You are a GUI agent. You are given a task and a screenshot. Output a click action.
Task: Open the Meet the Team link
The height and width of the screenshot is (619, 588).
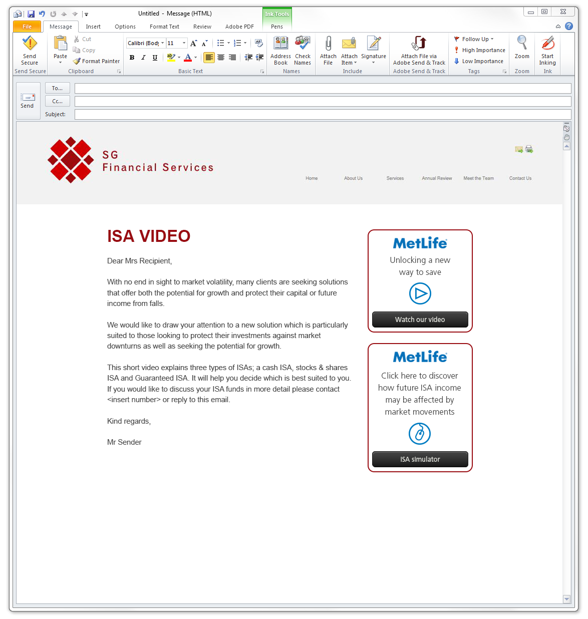click(x=479, y=178)
